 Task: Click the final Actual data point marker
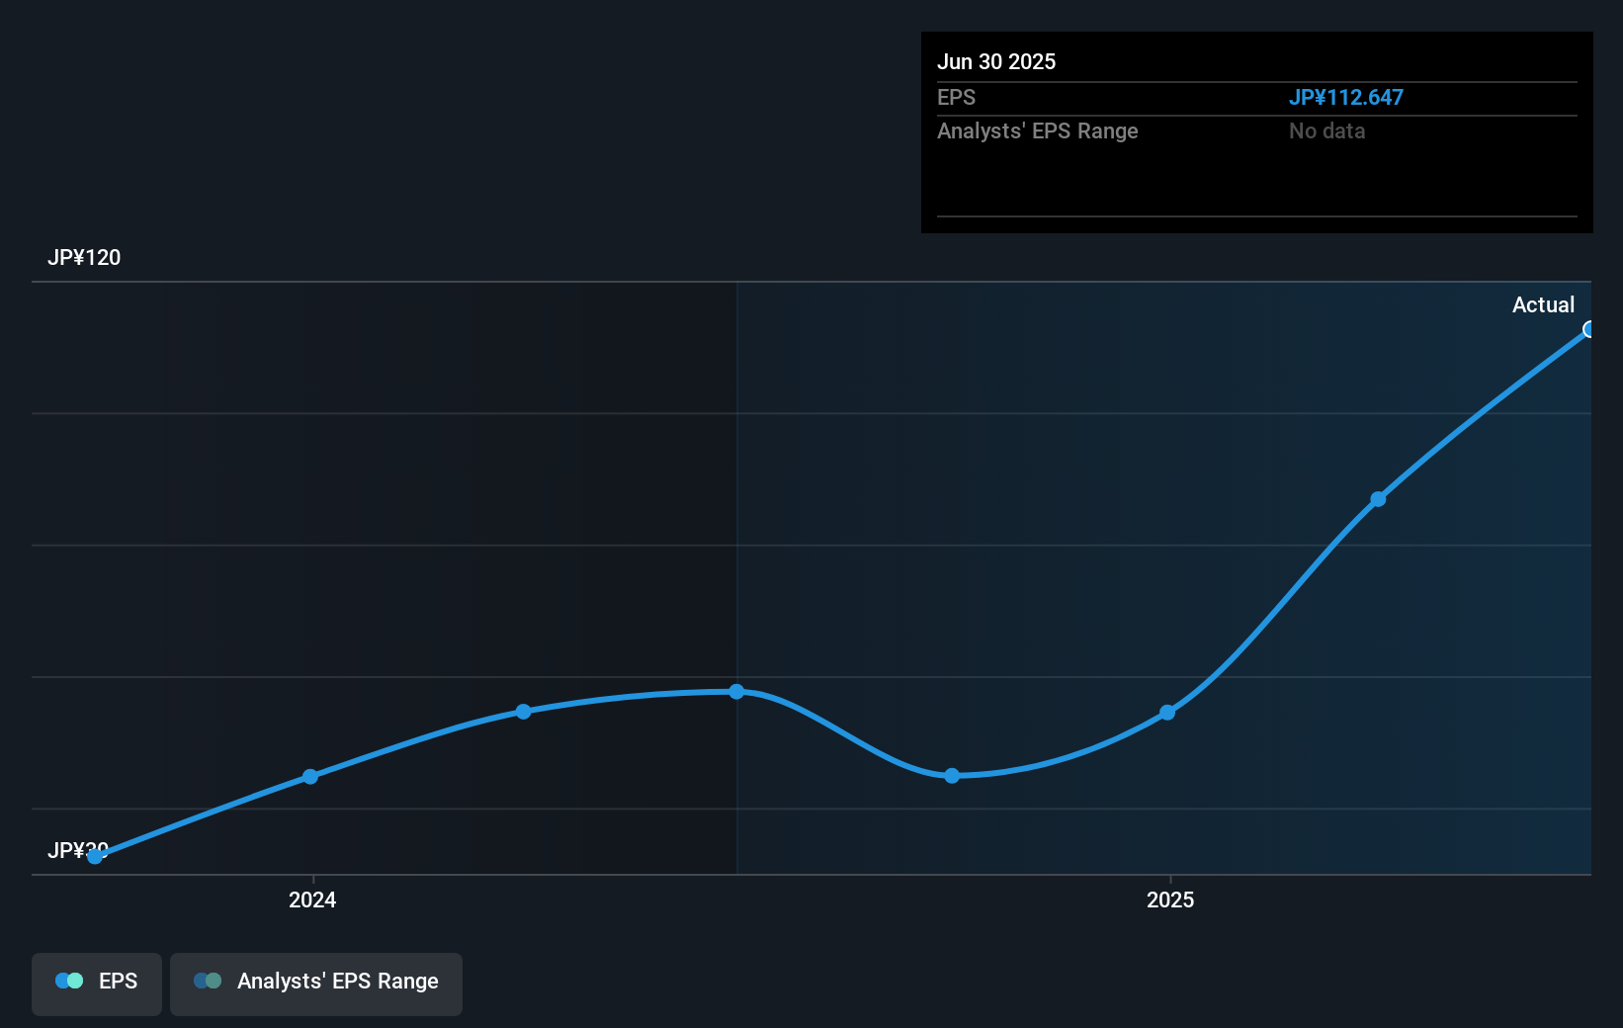(1587, 329)
